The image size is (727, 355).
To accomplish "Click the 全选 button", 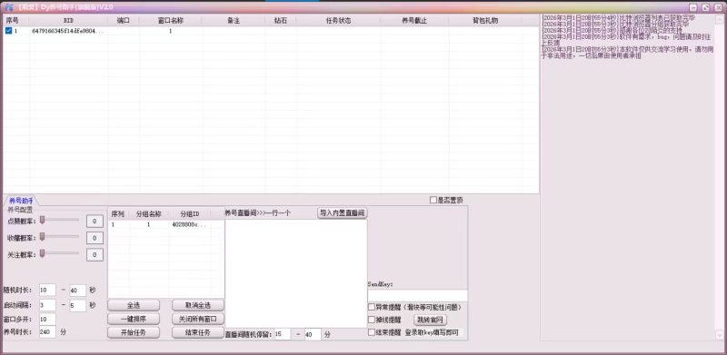I will pyautogui.click(x=134, y=305).
